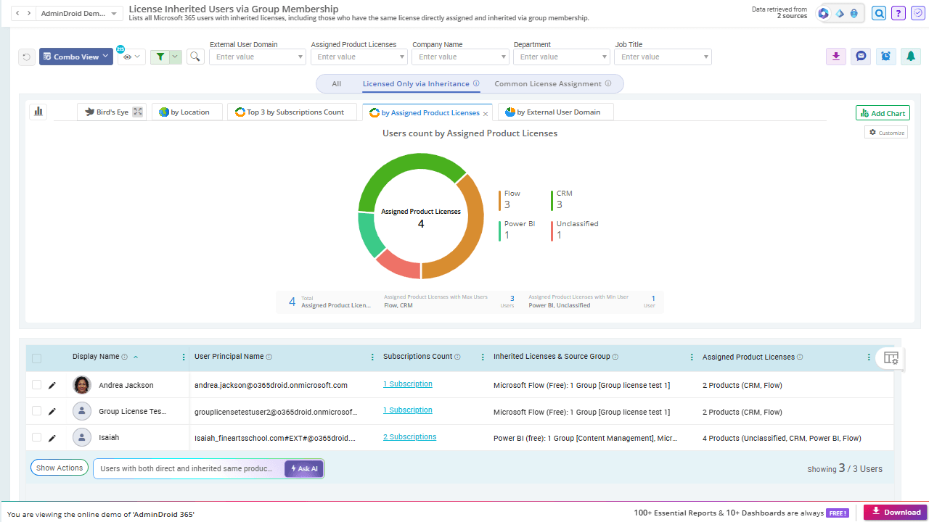The height and width of the screenshot is (522, 929).
Task: Click the Ask AI query input field
Action: click(188, 469)
